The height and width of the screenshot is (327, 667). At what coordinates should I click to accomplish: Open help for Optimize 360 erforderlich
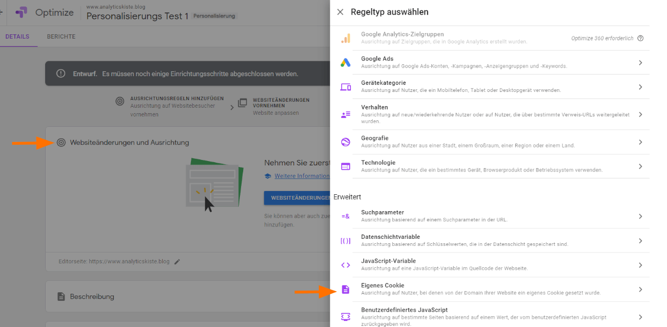(640, 38)
